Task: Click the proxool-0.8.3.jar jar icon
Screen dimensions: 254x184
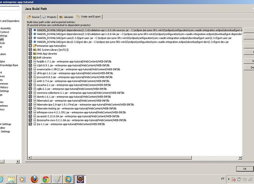Action: tap(35, 77)
